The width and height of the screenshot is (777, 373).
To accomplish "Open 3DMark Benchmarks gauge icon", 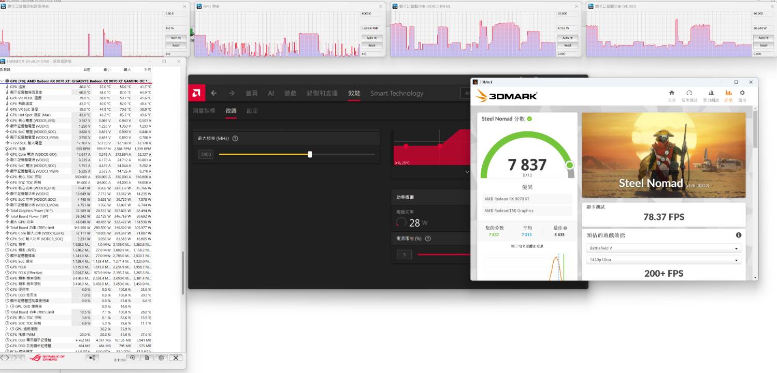I will pos(689,93).
